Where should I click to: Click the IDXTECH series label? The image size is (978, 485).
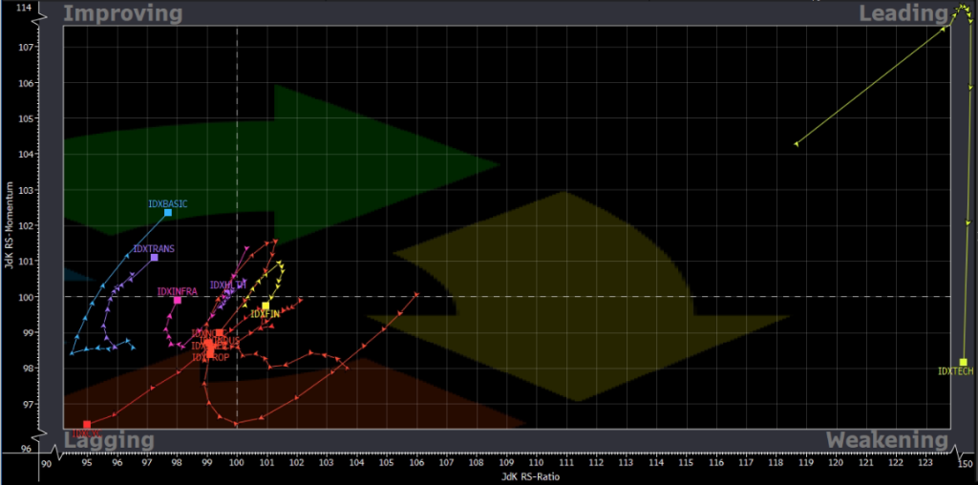tap(955, 371)
